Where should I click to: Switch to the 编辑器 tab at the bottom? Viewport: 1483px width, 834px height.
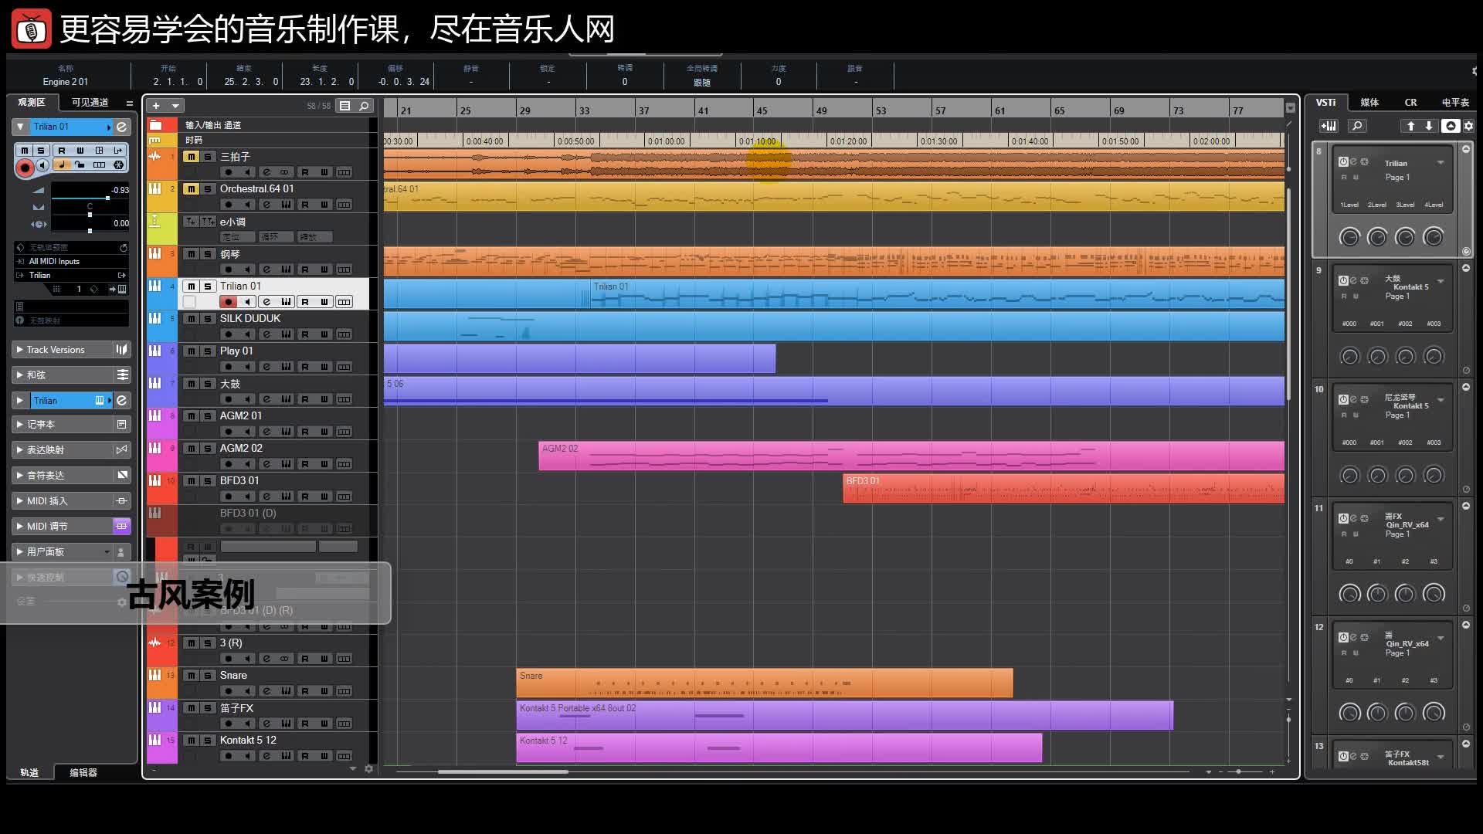click(83, 772)
